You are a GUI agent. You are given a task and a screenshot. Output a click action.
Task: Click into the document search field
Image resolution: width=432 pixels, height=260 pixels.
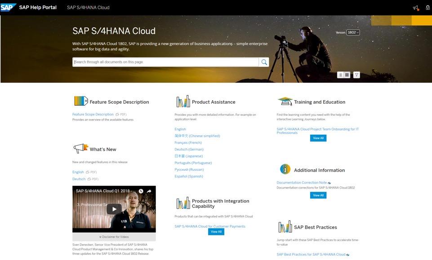coord(165,62)
